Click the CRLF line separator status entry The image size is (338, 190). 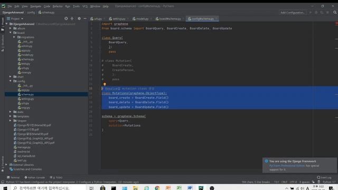point(284,182)
